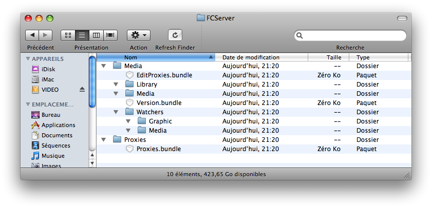432x208 pixels.
Task: Select the Proxies folder row
Action: (254, 139)
